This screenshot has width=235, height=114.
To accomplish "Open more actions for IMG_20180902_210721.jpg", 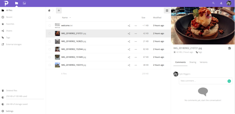I will (x=136, y=34).
